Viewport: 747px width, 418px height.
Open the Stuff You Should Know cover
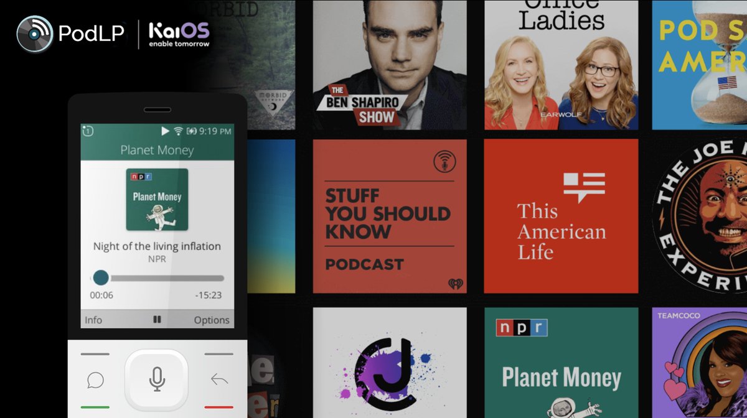click(390, 216)
